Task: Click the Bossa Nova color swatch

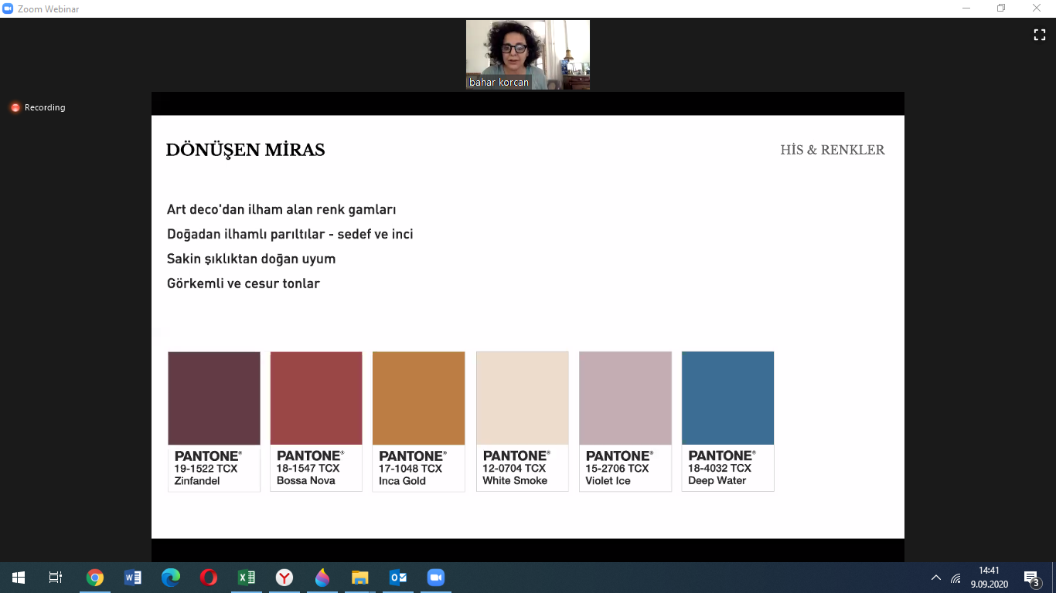Action: (x=316, y=398)
